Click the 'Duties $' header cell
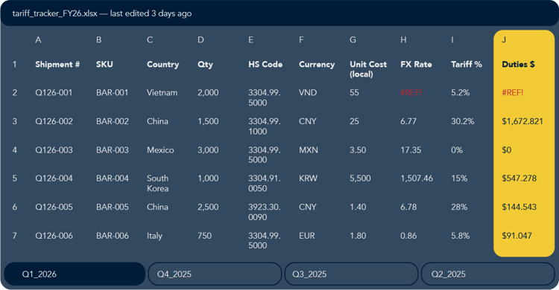Image resolution: width=559 pixels, height=290 pixels. [x=518, y=65]
